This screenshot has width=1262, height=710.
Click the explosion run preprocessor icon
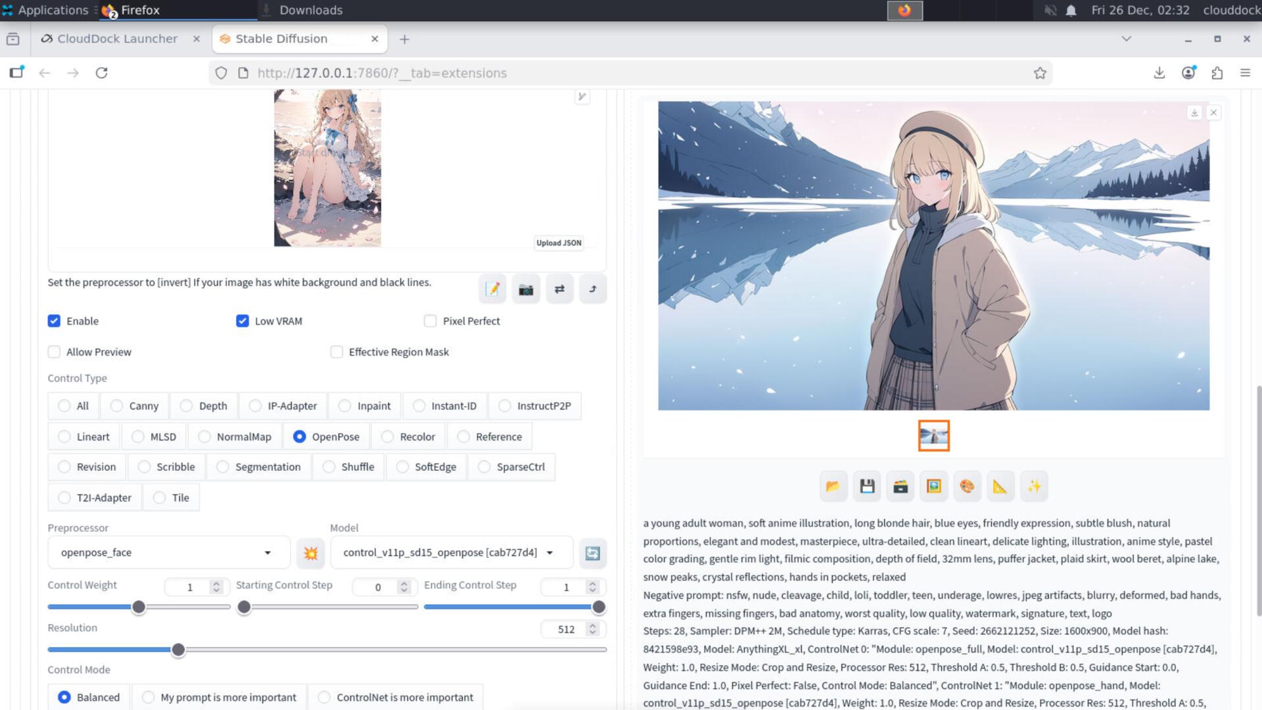tap(310, 553)
